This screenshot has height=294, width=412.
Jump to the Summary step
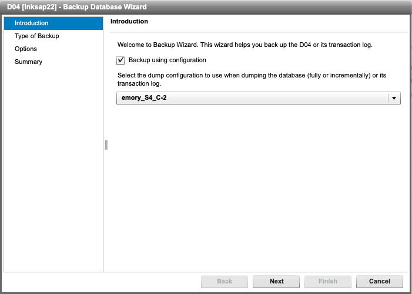pyautogui.click(x=28, y=62)
